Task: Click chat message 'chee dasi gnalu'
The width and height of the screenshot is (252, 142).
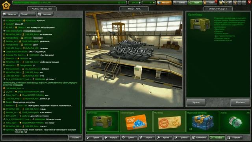Action: [x=47, y=55]
